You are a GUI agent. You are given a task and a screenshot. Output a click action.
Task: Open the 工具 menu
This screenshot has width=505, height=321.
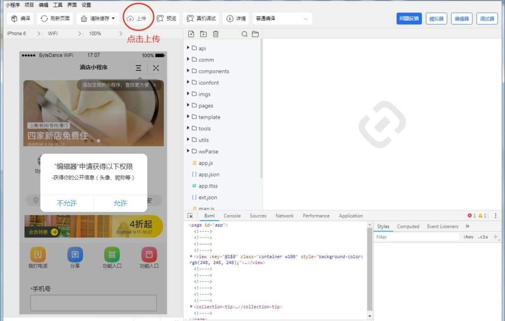point(58,5)
